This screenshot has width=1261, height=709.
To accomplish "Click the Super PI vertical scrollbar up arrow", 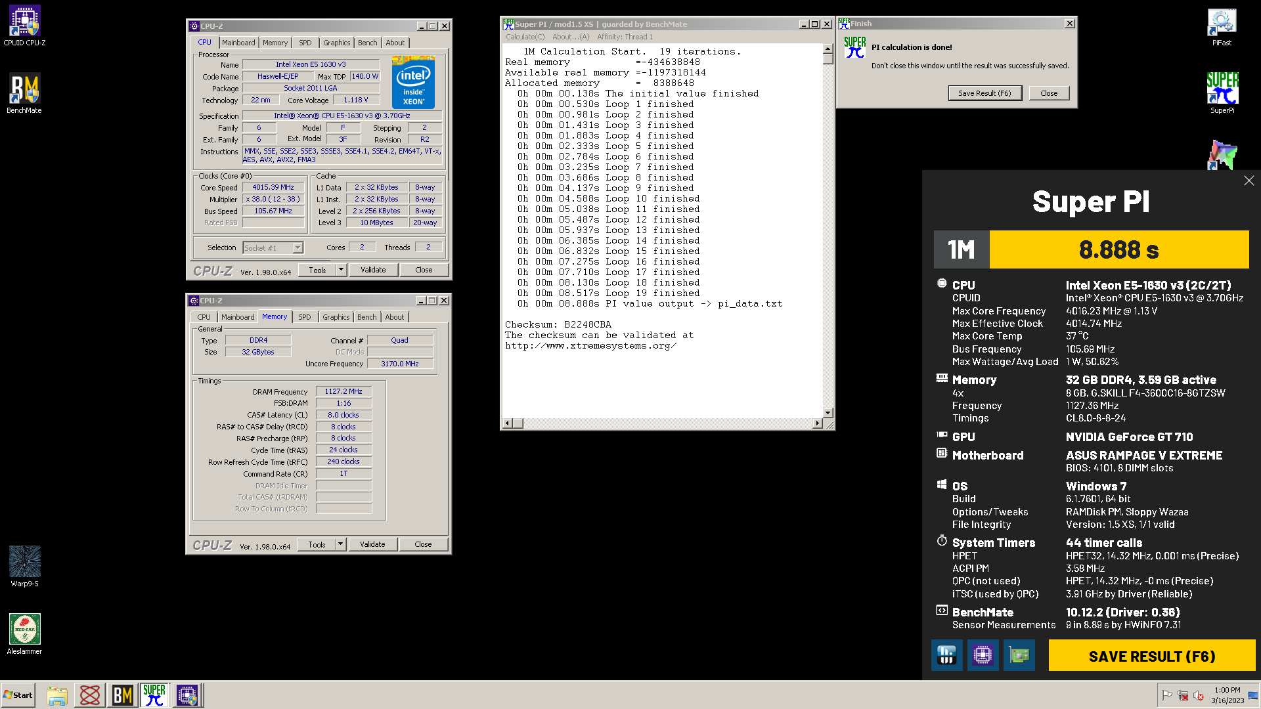I will pos(828,49).
